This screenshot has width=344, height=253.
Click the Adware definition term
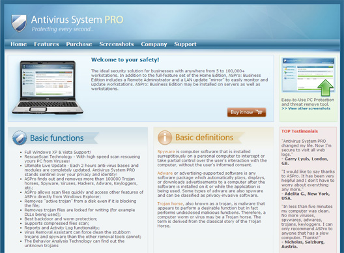pyautogui.click(x=165, y=173)
